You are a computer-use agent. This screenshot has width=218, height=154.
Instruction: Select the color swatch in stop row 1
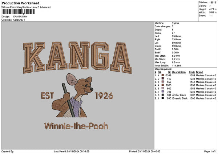(162, 75)
